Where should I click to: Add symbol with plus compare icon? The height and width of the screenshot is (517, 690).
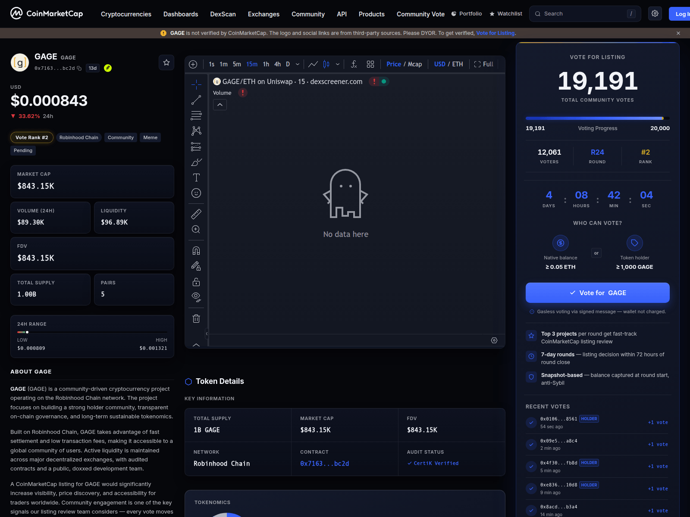click(193, 64)
